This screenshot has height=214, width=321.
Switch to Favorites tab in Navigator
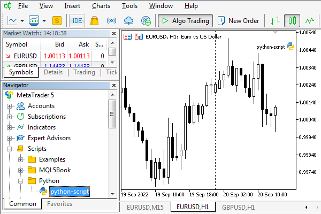[x=59, y=204]
